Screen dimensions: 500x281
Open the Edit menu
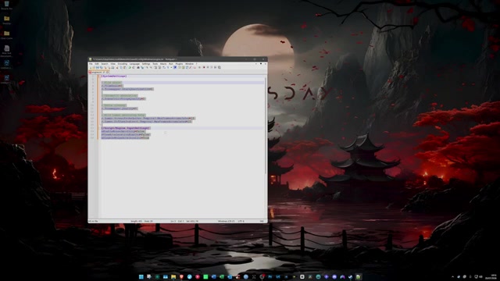[97, 64]
